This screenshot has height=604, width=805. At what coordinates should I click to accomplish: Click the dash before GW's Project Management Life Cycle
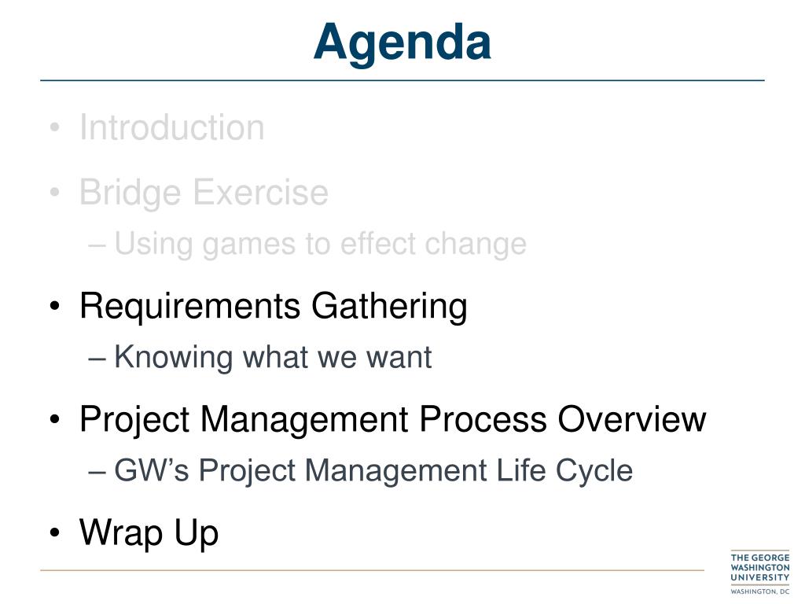[x=97, y=472]
